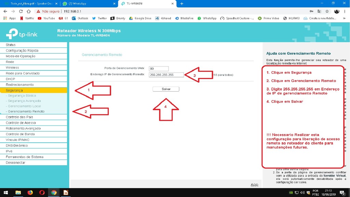Reload the router page
The image size is (350, 197).
21,11
